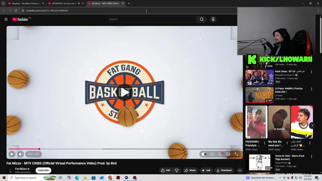Open options for FIGOSHIN Freestyle short

click(x=264, y=143)
